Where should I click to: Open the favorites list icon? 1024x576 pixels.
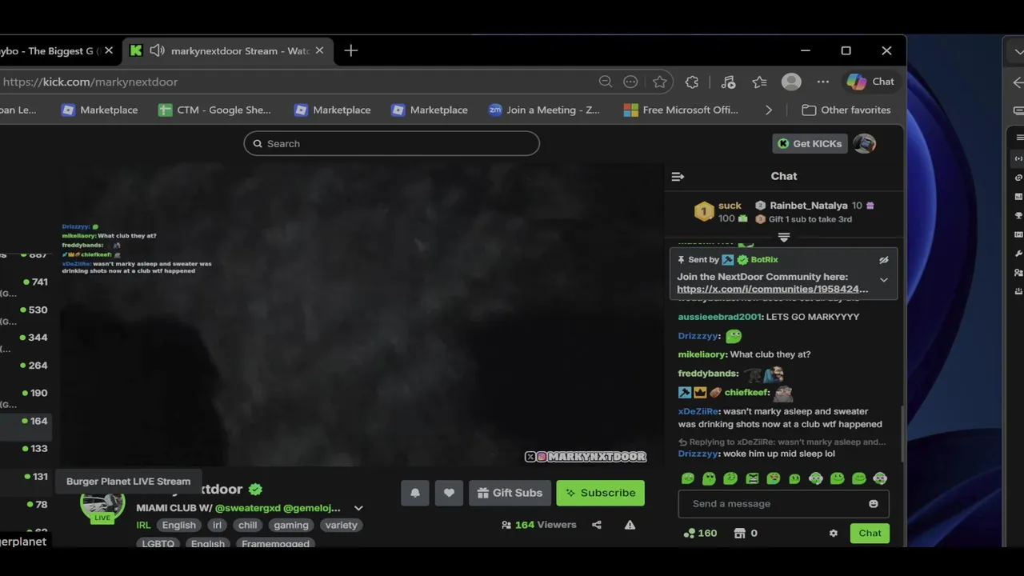pyautogui.click(x=759, y=82)
